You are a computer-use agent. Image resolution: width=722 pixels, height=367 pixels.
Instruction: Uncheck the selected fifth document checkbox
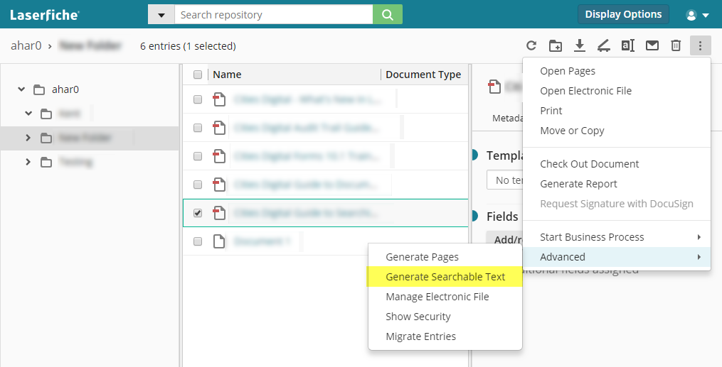point(198,213)
